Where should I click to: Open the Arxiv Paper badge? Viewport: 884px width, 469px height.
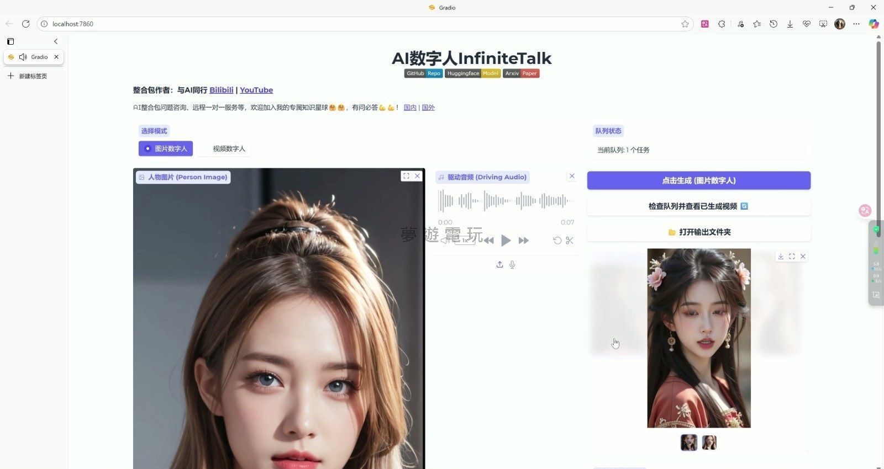521,73
